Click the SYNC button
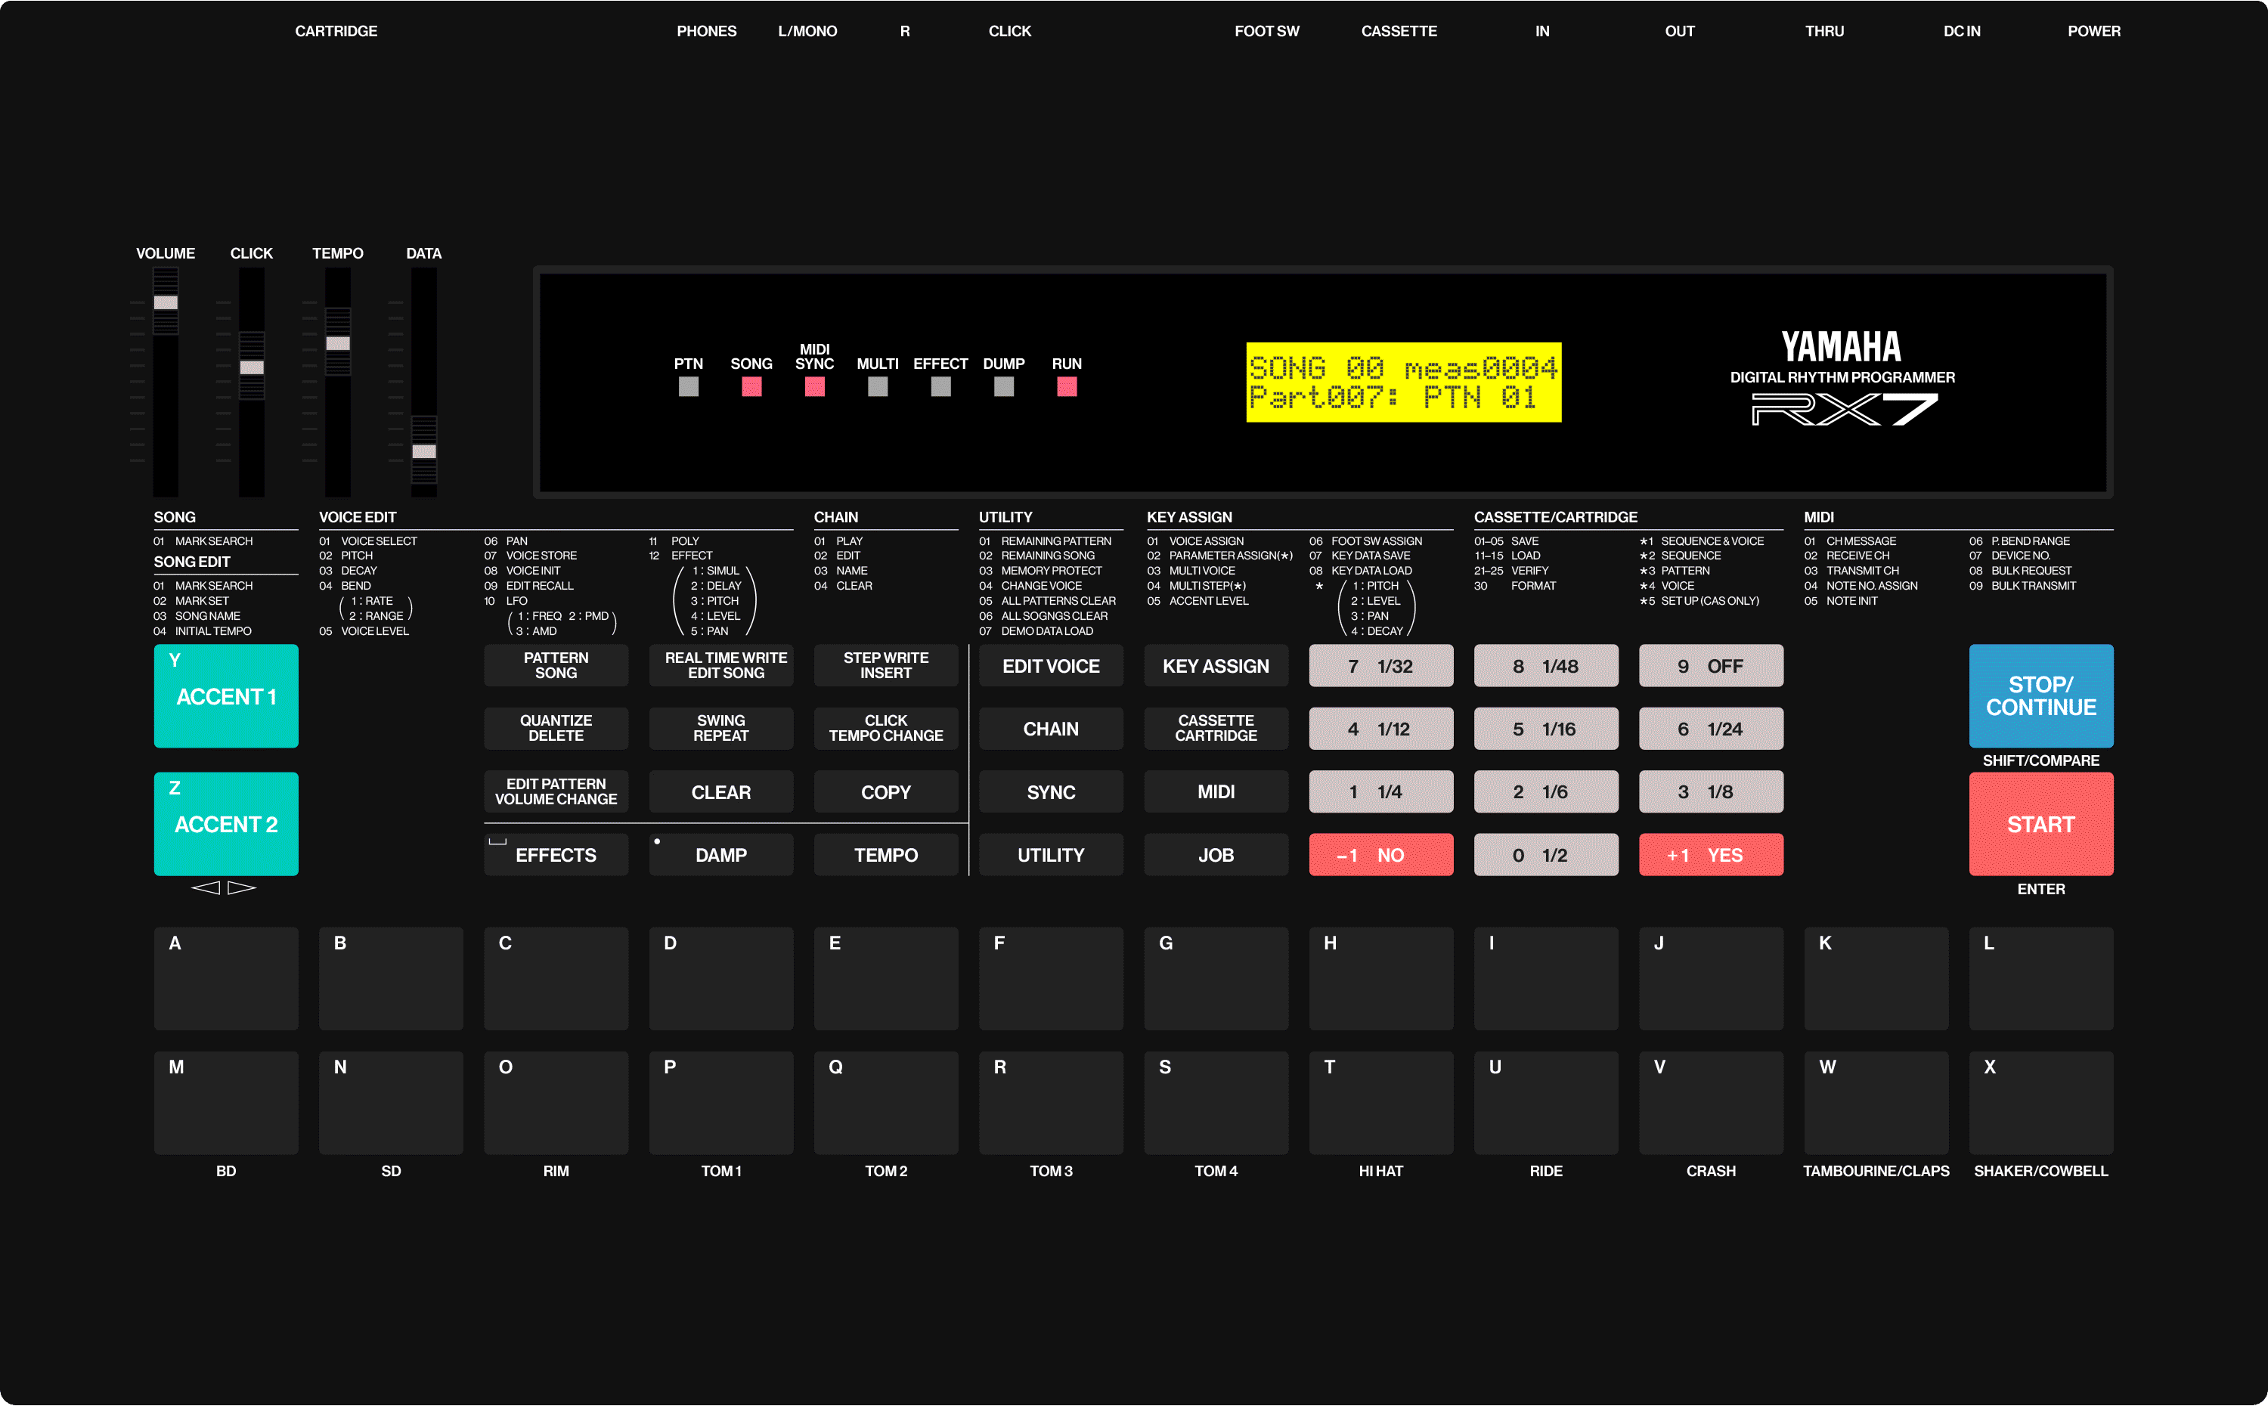Image resolution: width=2268 pixels, height=1406 pixels. click(1051, 791)
